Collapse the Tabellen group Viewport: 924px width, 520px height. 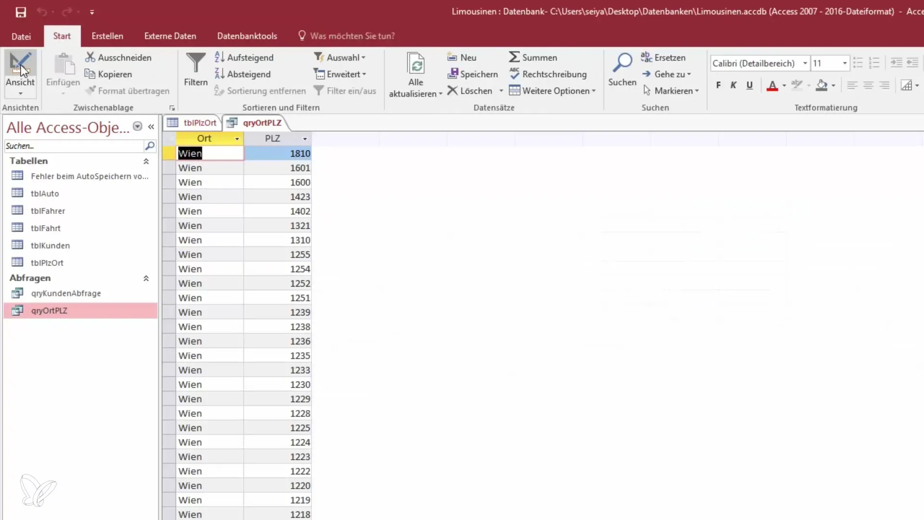(x=146, y=161)
